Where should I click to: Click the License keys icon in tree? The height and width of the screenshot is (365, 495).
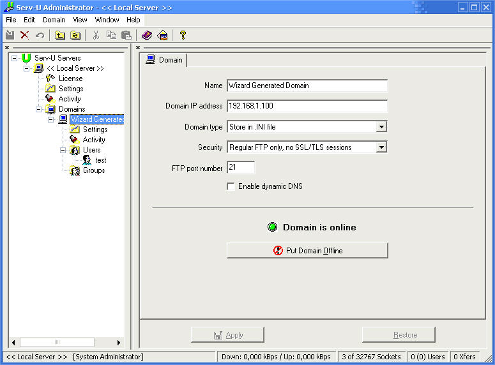(x=50, y=78)
